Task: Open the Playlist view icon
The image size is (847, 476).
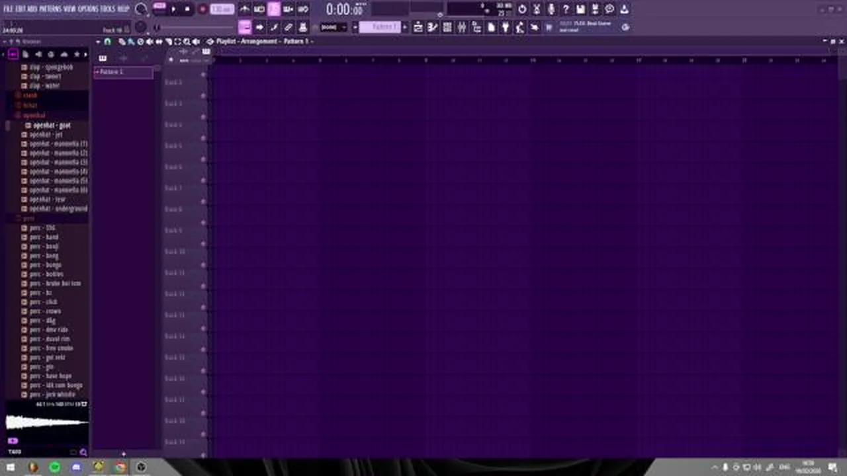Action: click(418, 27)
